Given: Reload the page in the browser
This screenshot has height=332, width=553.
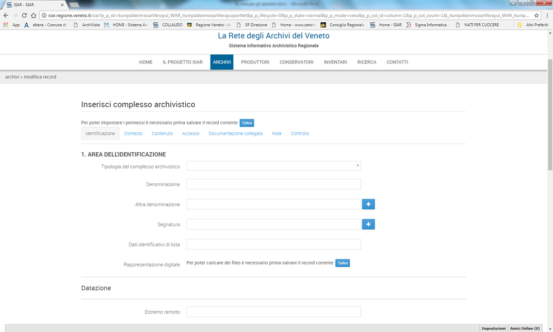Looking at the screenshot, I should pyautogui.click(x=24, y=16).
